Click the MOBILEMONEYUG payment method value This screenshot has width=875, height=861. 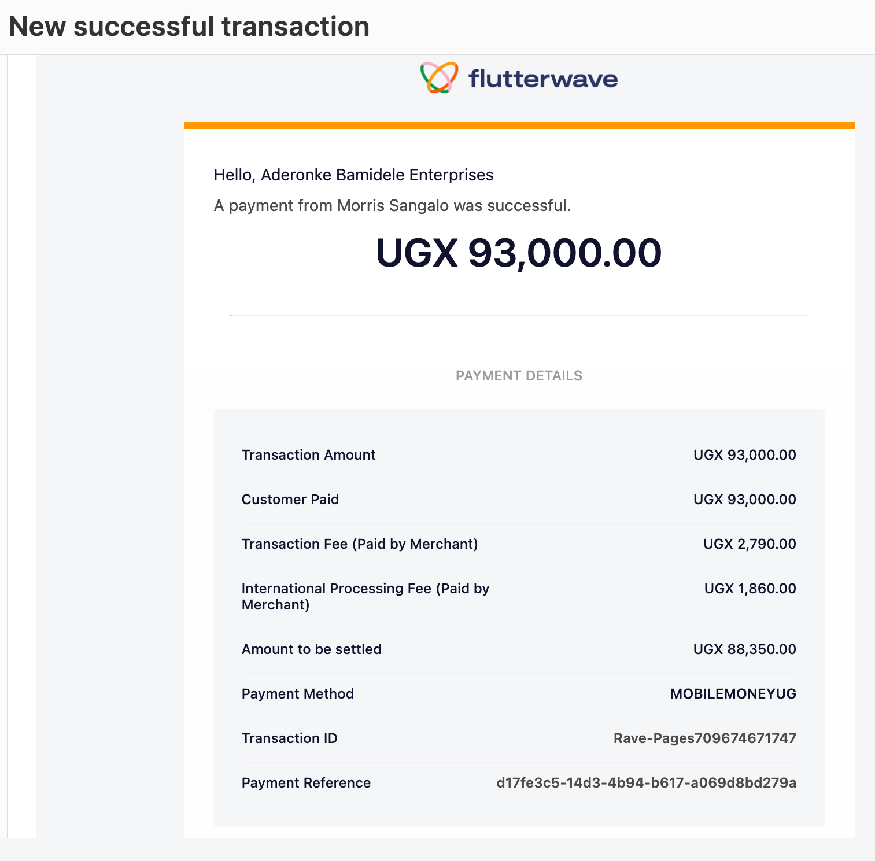733,694
